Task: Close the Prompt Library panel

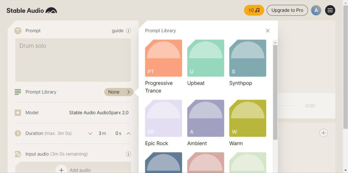Action: 268,31
